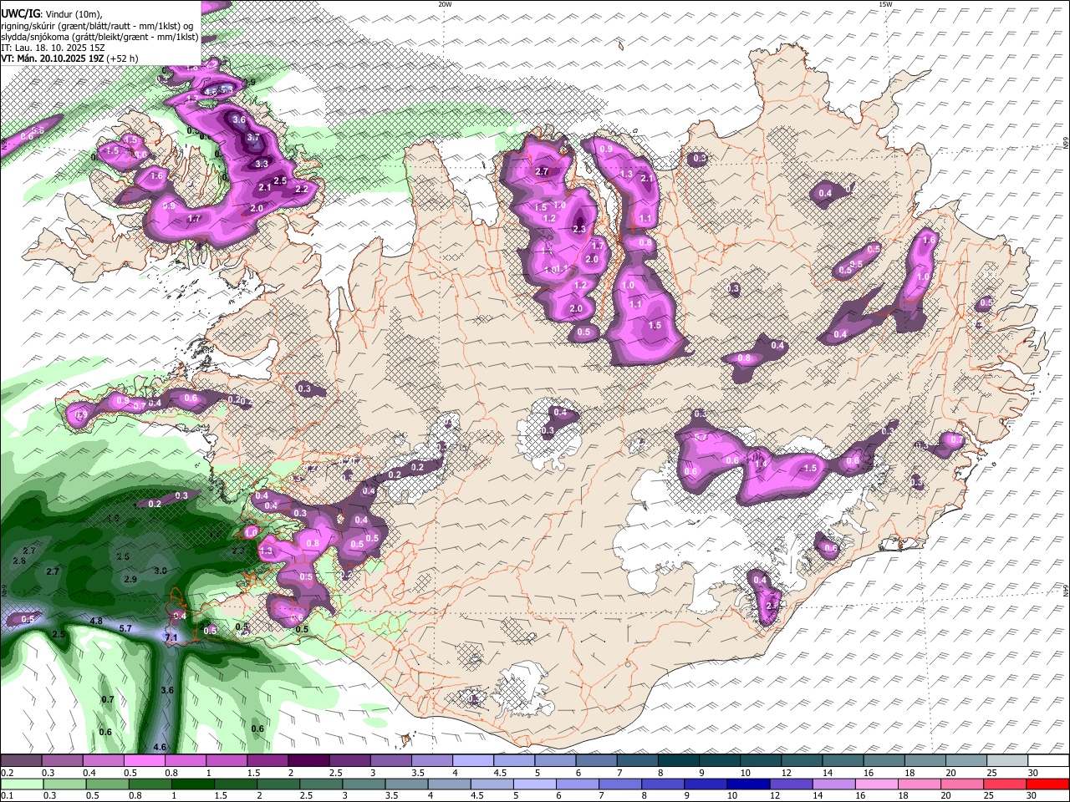This screenshot has width=1070, height=802.
Task: Pick the light pink 16 swatch in bottom legend row
Action: point(876,784)
